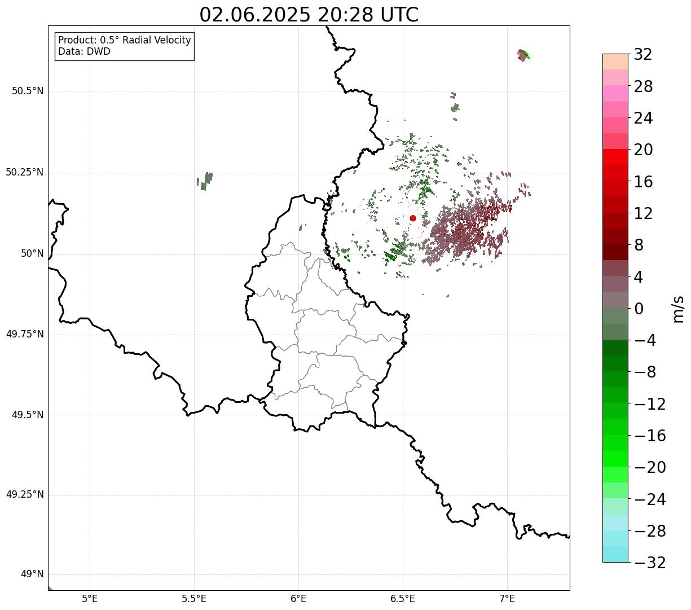Click the dark green swatch below −4
Screen dimensions: 691x610
[615, 348]
